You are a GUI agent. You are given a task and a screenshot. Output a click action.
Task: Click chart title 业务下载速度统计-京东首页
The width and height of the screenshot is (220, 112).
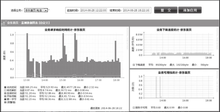tap(174, 30)
